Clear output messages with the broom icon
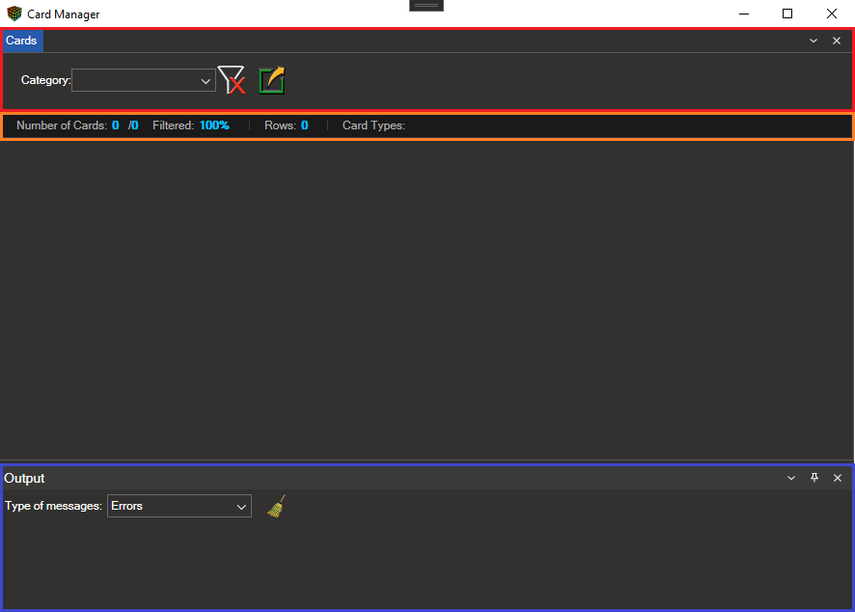 pyautogui.click(x=276, y=507)
